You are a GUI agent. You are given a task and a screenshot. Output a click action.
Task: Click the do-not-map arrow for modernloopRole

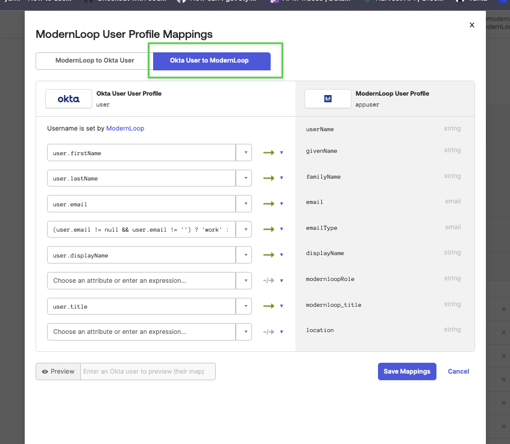pyautogui.click(x=269, y=280)
